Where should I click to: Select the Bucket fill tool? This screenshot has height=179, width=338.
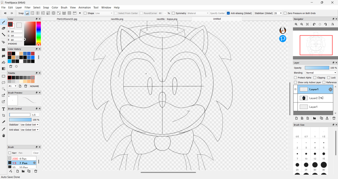3,62
